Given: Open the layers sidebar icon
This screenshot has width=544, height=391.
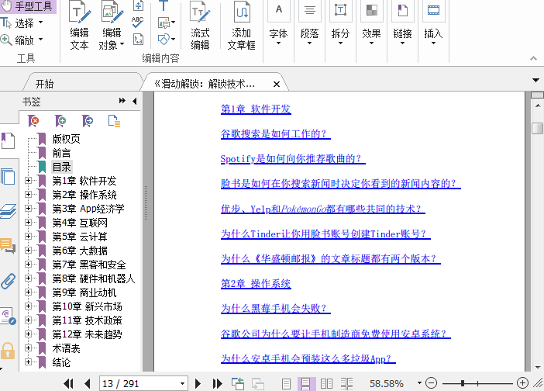Looking at the screenshot, I should (x=8, y=211).
